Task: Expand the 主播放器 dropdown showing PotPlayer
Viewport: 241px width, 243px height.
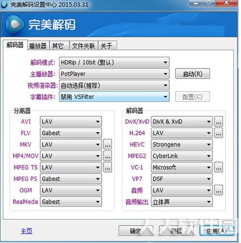Action: [114, 74]
